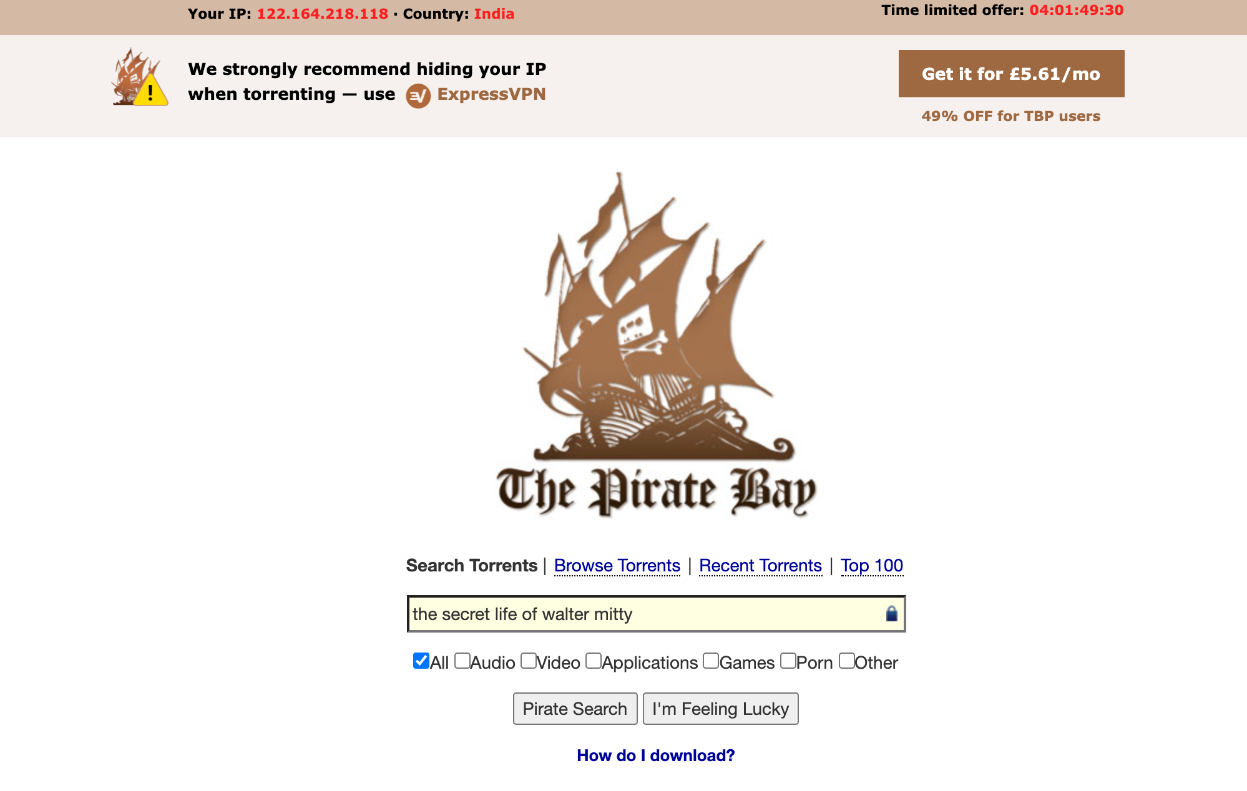Click the 49% OFF for TBP users text
1247x791 pixels.
click(x=1010, y=116)
